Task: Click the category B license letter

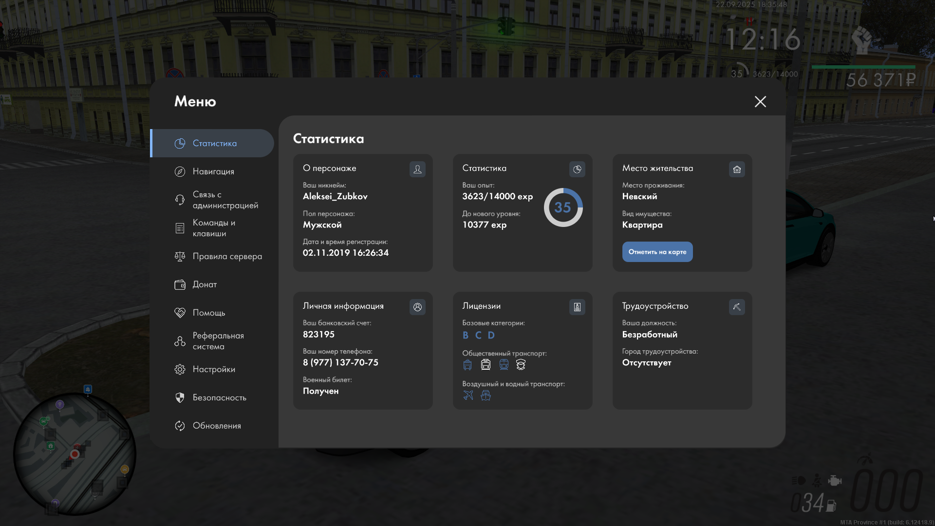Action: 466,335
